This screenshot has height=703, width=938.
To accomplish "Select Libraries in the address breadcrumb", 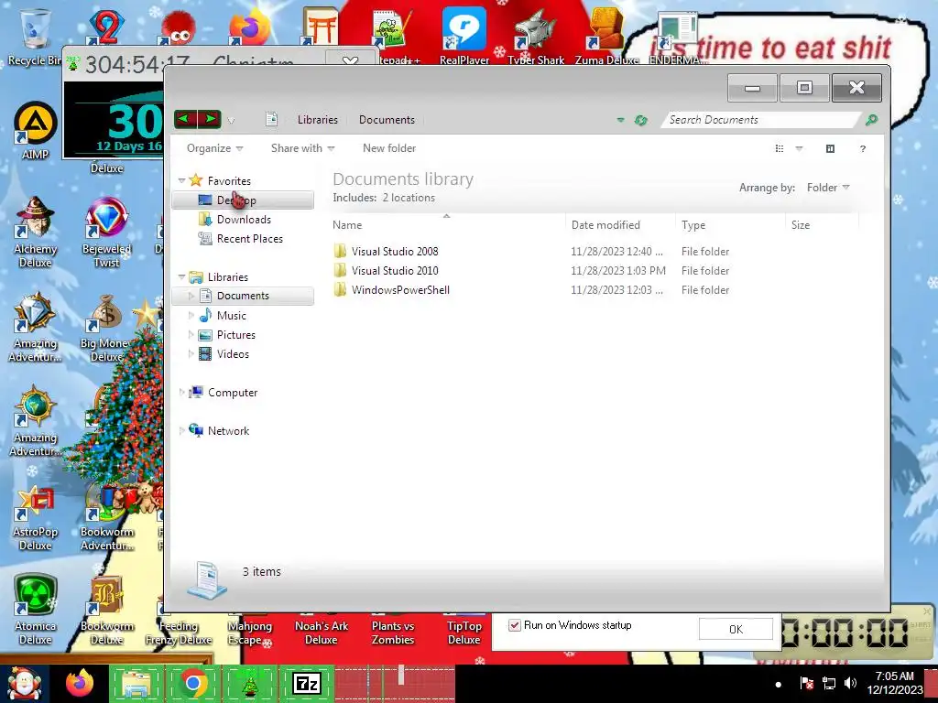I will coord(318,120).
